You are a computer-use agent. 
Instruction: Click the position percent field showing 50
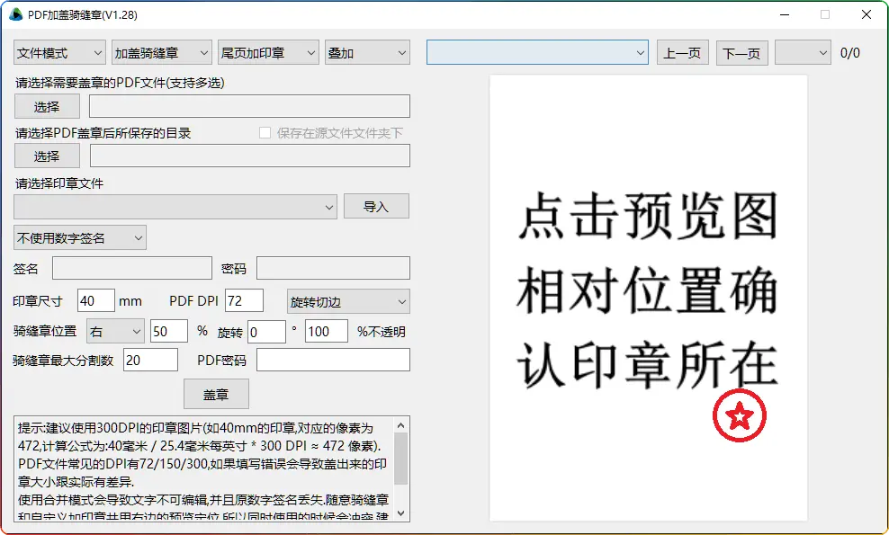click(169, 332)
